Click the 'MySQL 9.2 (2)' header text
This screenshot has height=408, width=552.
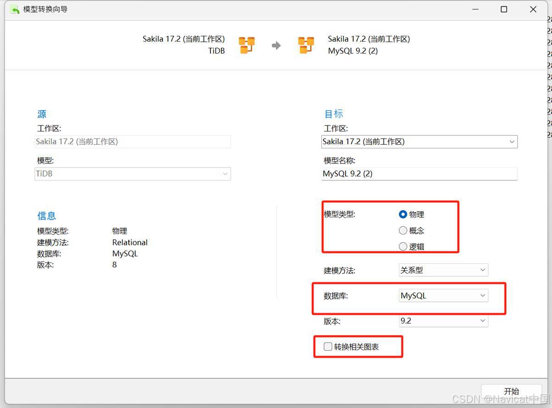(353, 51)
